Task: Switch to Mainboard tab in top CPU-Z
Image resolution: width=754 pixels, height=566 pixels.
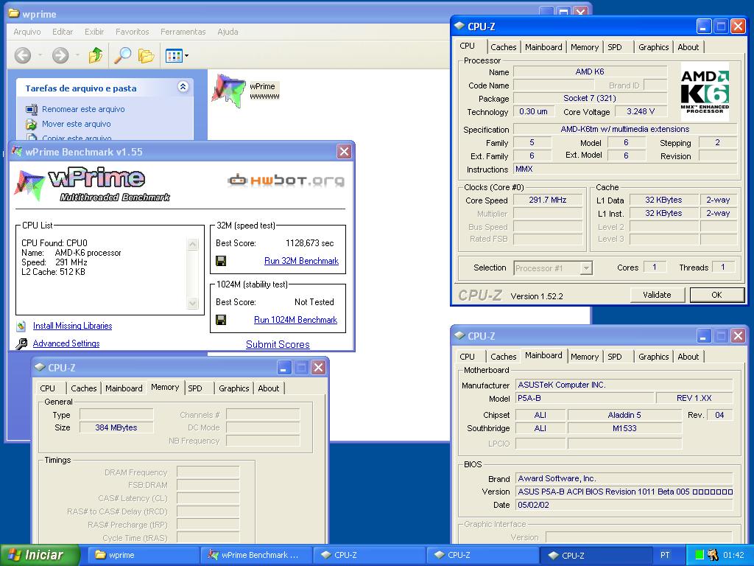Action: 543,47
